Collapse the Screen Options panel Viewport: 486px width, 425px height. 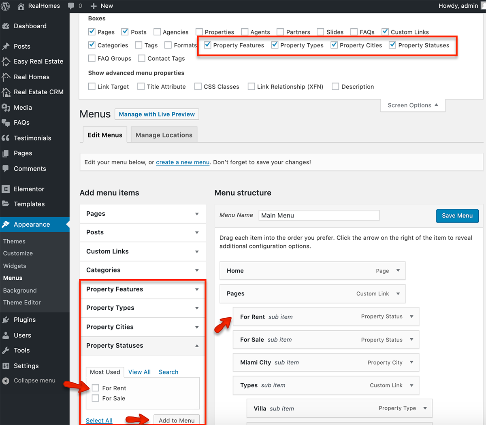tap(413, 105)
